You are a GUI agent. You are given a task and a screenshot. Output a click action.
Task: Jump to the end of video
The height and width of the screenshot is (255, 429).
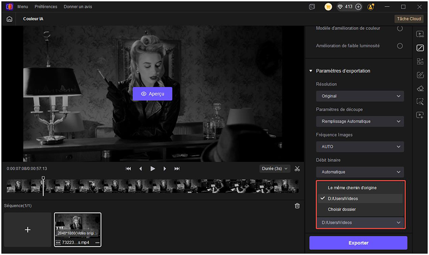pyautogui.click(x=177, y=169)
